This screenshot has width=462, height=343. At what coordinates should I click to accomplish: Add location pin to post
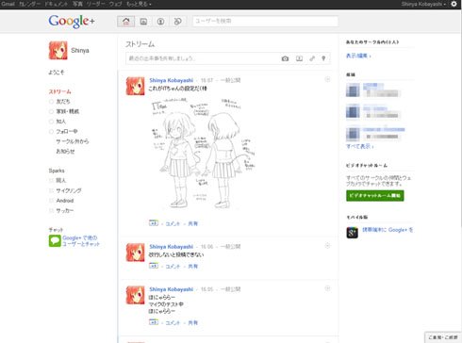(x=323, y=58)
